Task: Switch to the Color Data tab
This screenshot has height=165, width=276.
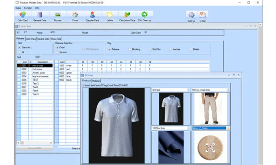Action: coord(31,39)
